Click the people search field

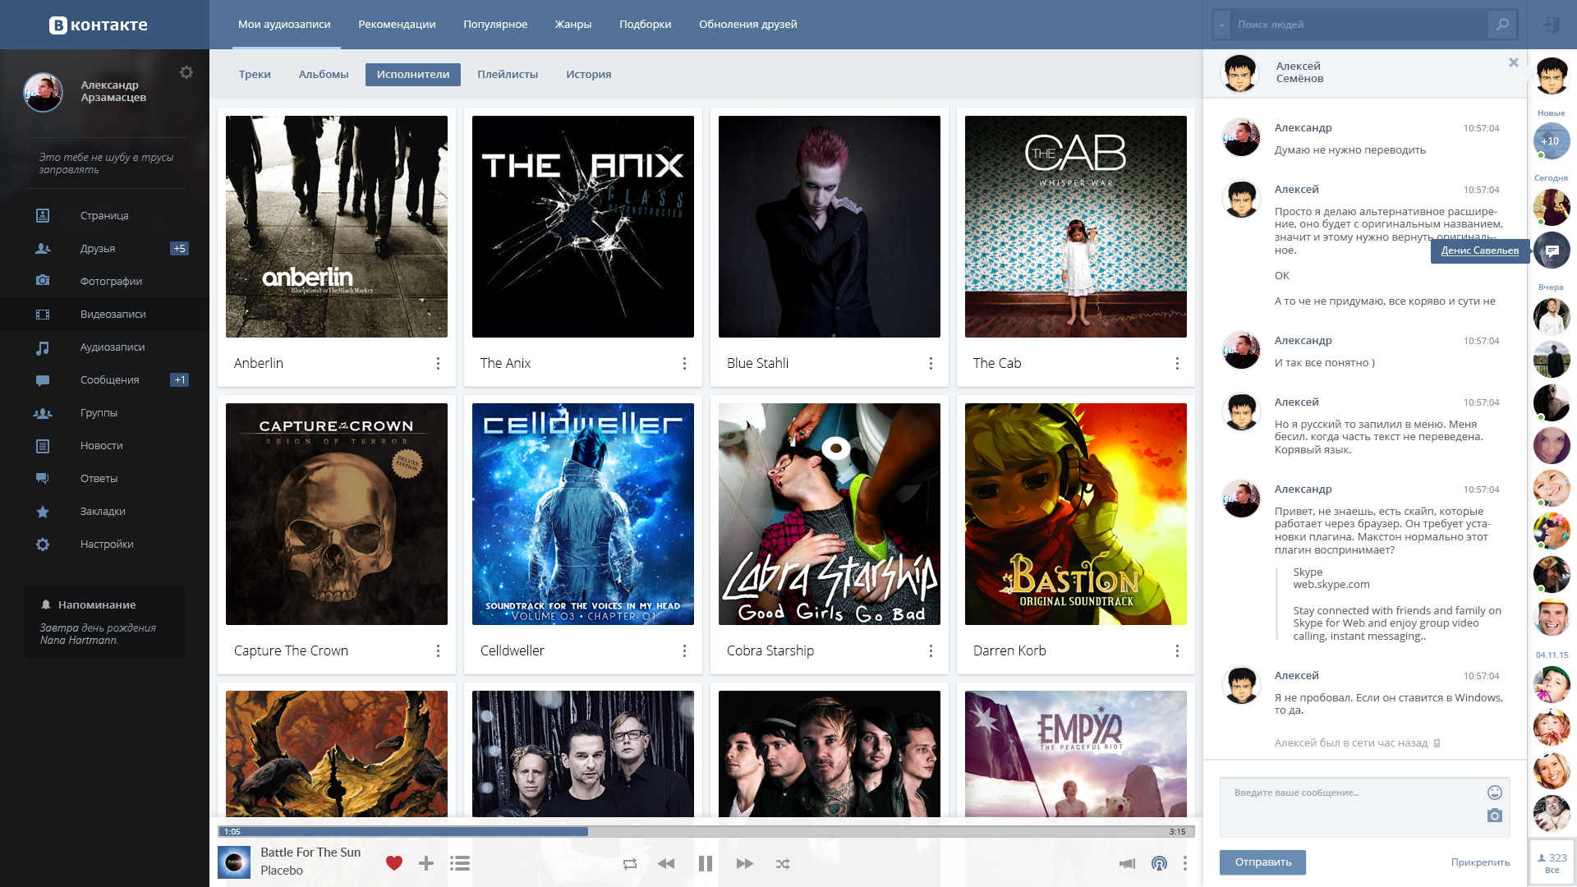[x=1359, y=25]
